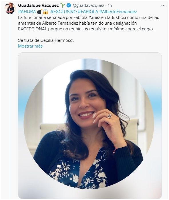
Task: Click the EXCEPCIONAL sentence in the tweet
Action: [x=86, y=29]
